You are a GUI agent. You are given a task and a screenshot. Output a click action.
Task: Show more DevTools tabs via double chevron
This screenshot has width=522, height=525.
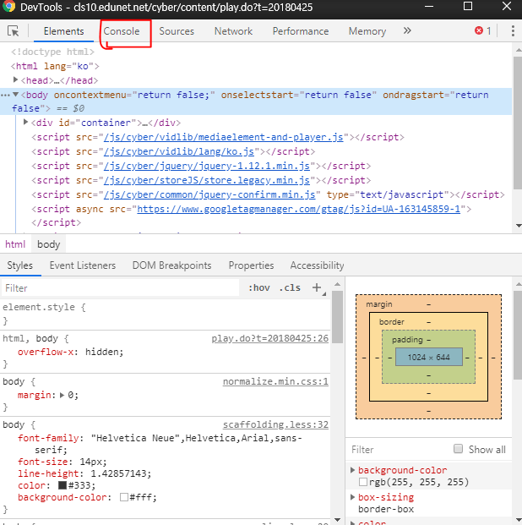407,30
